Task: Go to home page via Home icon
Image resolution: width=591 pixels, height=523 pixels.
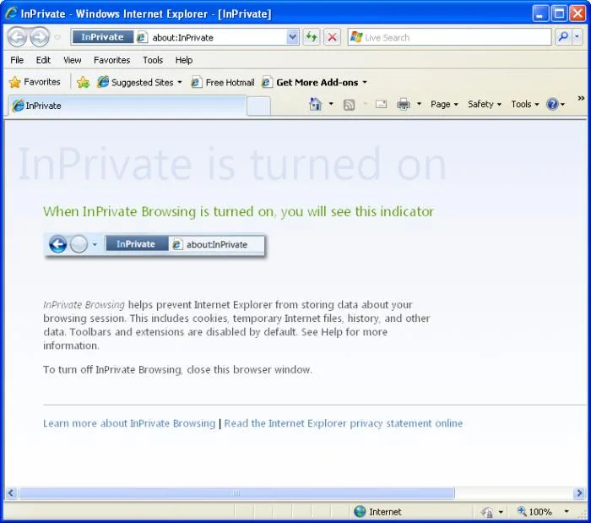Action: pyautogui.click(x=316, y=104)
